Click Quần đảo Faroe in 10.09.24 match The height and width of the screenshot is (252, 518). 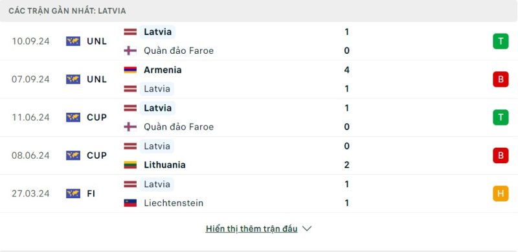179,51
